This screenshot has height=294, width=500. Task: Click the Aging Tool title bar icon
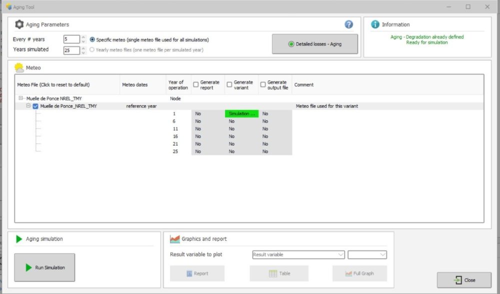point(8,6)
